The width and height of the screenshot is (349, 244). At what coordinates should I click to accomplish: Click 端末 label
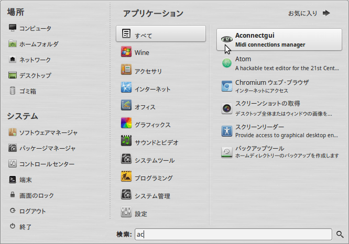(26, 180)
